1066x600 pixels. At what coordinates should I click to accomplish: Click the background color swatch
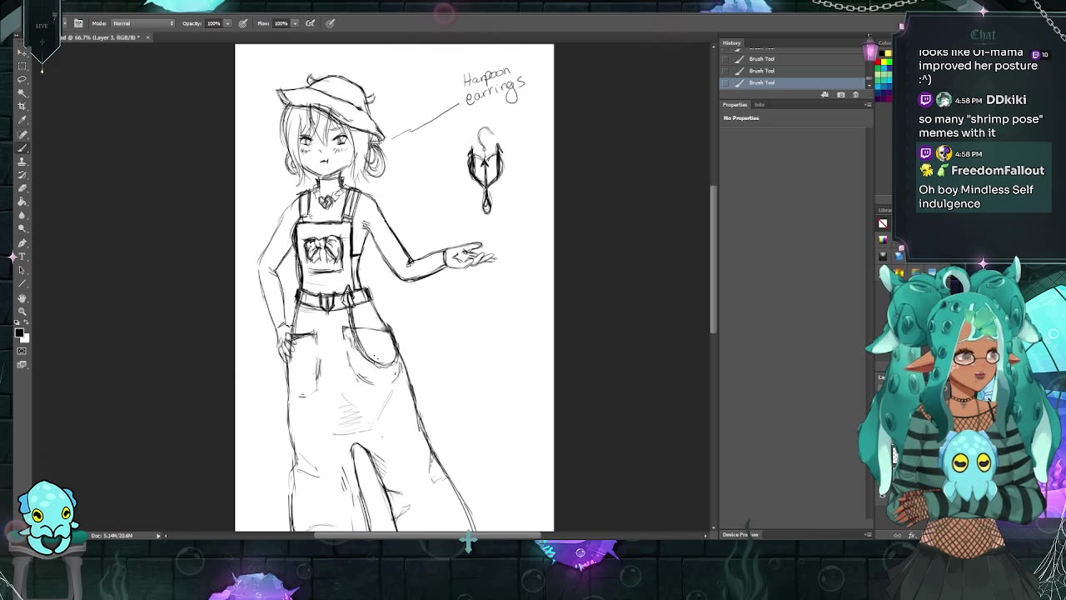[x=26, y=338]
